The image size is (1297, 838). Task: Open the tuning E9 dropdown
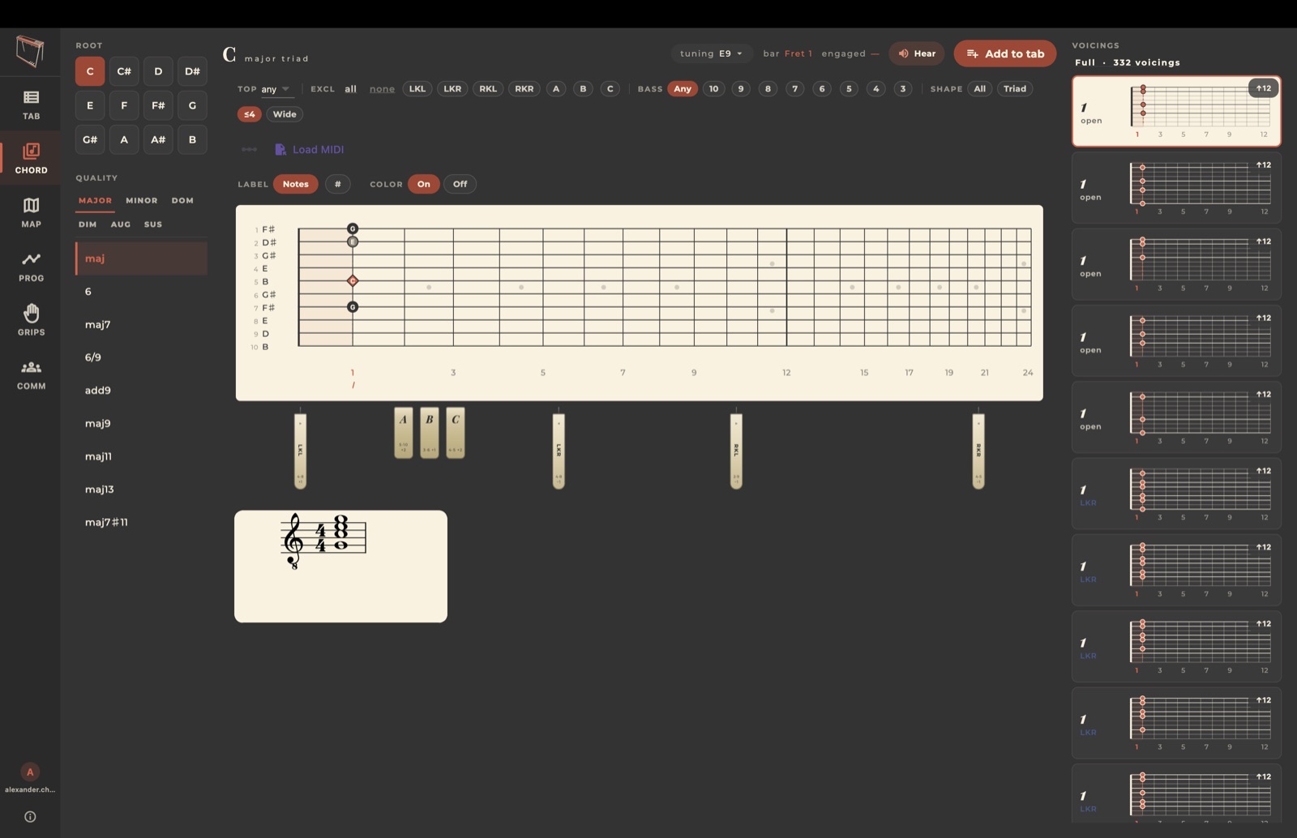coord(712,53)
